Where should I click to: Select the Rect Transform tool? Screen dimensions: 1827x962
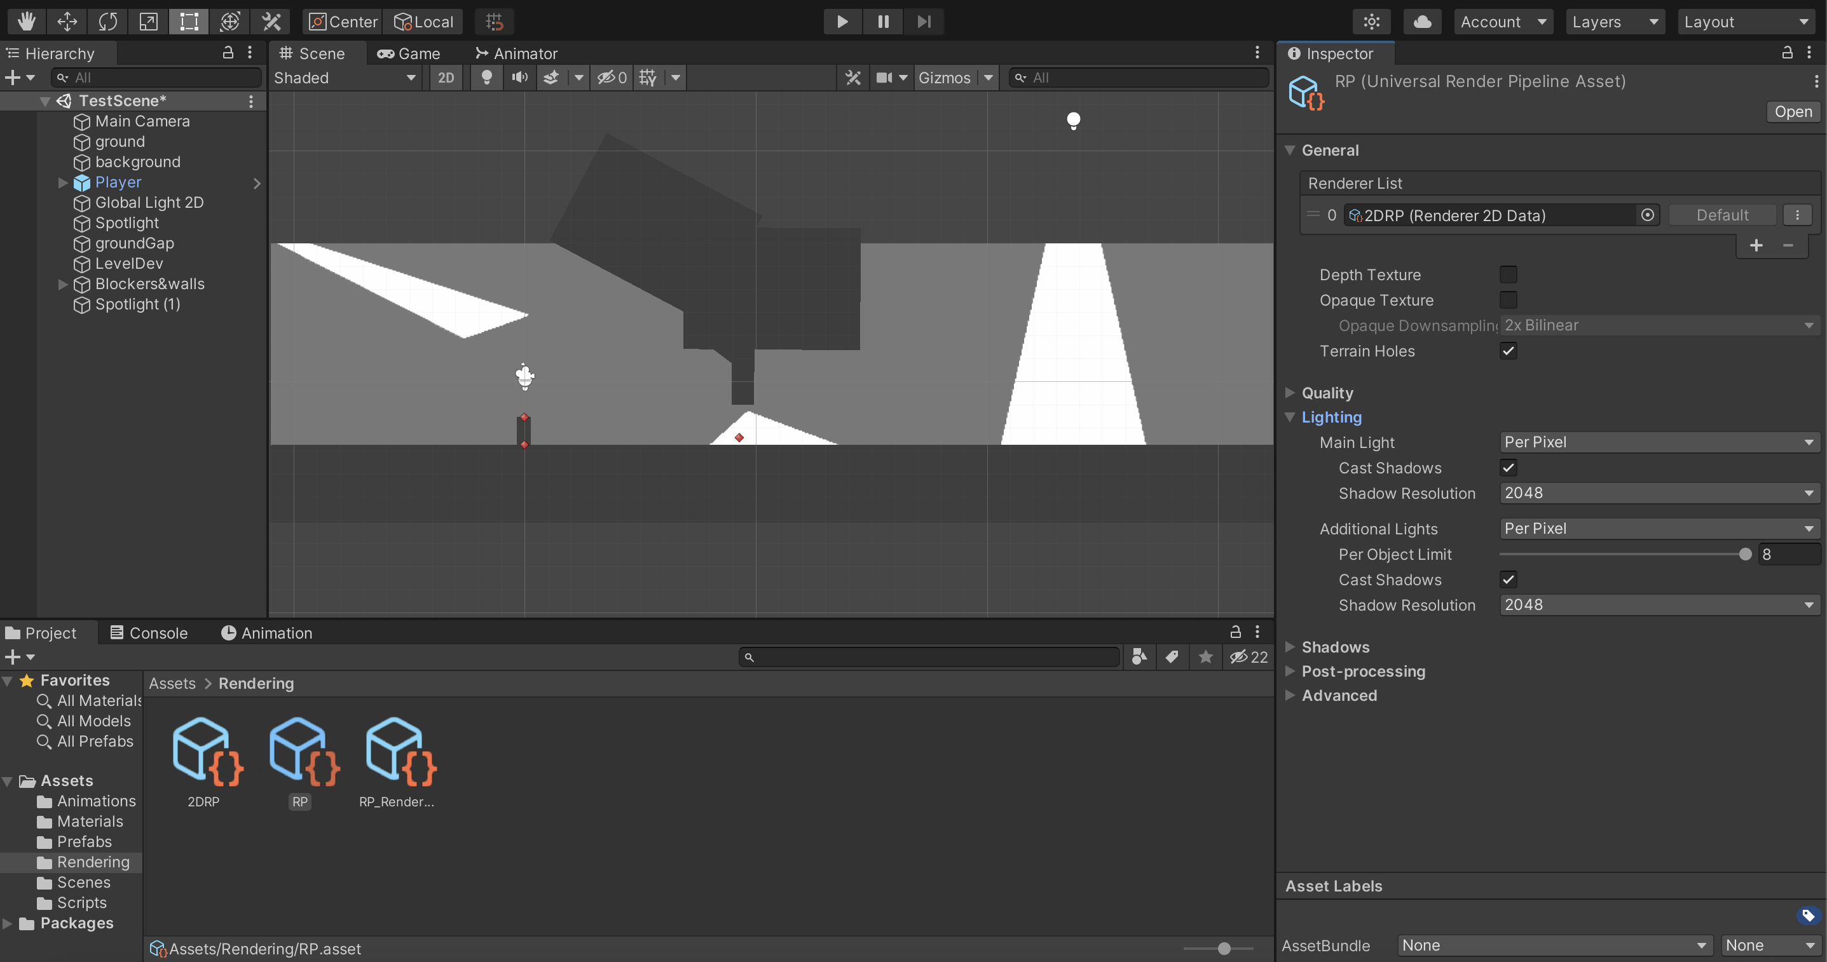[188, 21]
